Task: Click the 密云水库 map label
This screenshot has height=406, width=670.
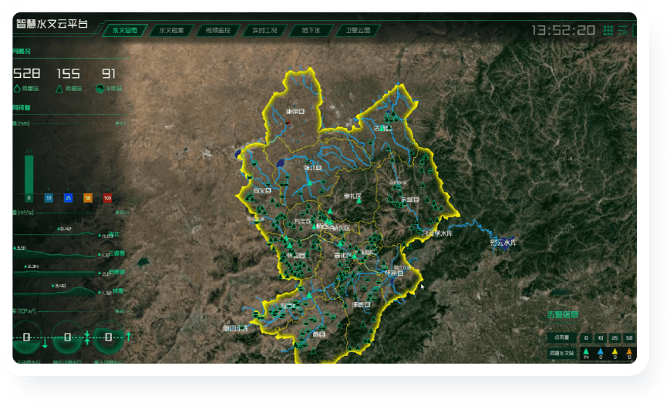Action: (503, 243)
